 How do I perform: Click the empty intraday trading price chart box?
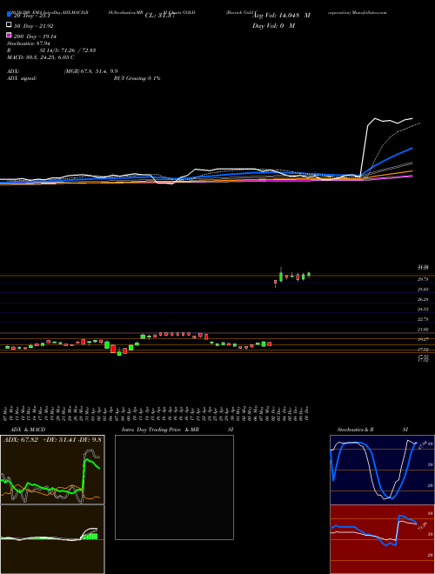[174, 487]
